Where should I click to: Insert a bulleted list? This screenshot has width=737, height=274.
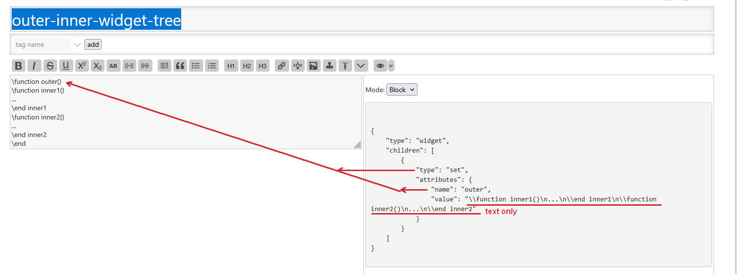[x=196, y=66]
